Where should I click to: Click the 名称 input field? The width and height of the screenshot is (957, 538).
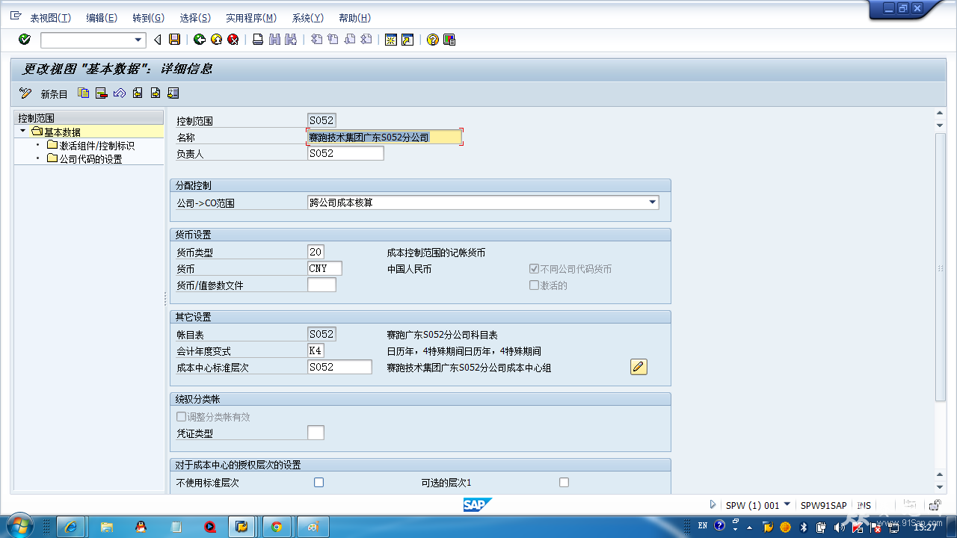tap(384, 137)
